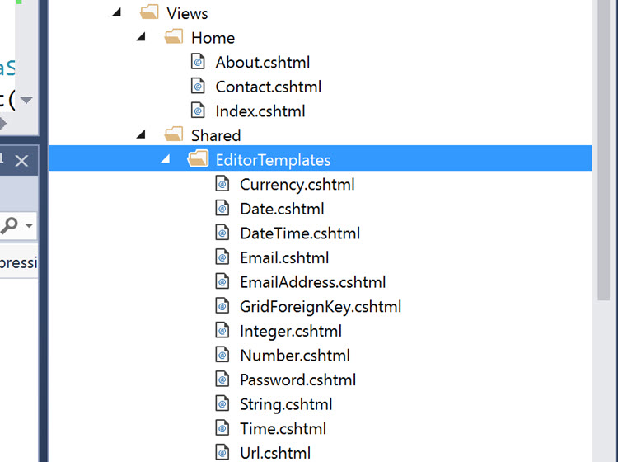The width and height of the screenshot is (618, 462).
Task: Click the Password.cshtml file icon
Action: (222, 379)
